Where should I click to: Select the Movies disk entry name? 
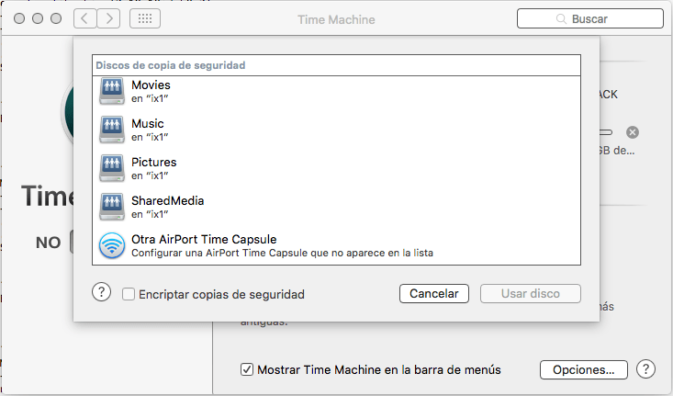click(151, 85)
